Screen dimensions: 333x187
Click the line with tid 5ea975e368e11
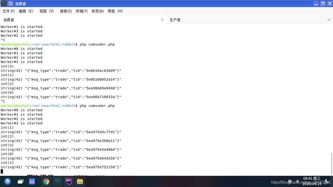61,141
